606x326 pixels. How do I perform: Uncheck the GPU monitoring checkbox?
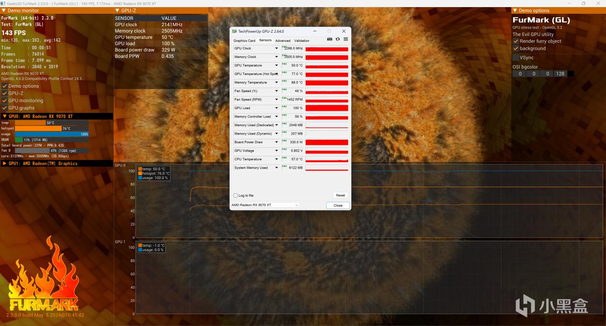4,100
